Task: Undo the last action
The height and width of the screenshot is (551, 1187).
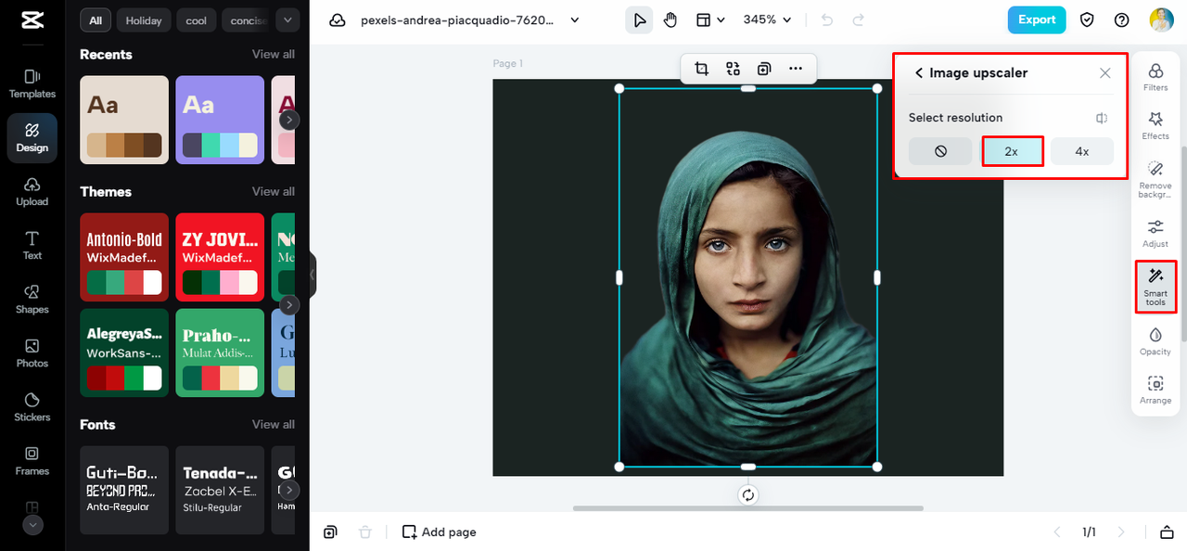Action: 827,19
